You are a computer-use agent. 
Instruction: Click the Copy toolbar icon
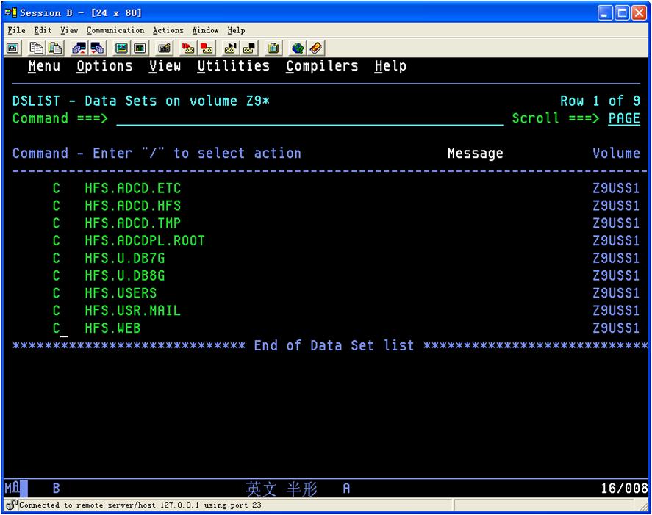36,48
